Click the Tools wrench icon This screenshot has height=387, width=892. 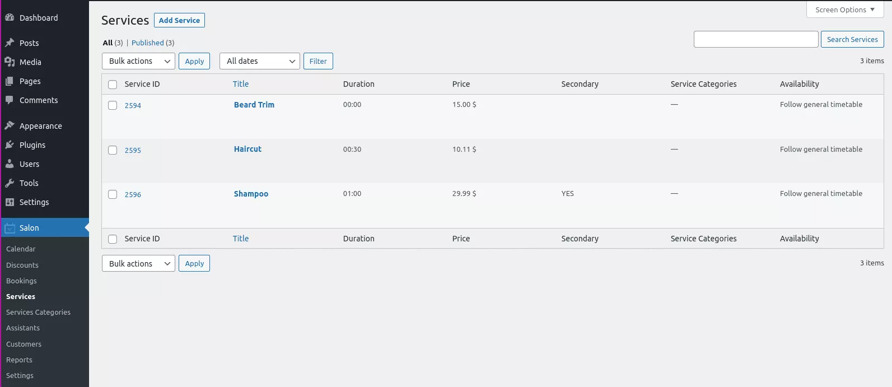coord(10,183)
